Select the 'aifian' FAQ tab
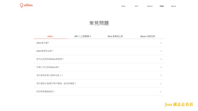Image resolution: width=198 pixels, height=111 pixels. point(50,36)
